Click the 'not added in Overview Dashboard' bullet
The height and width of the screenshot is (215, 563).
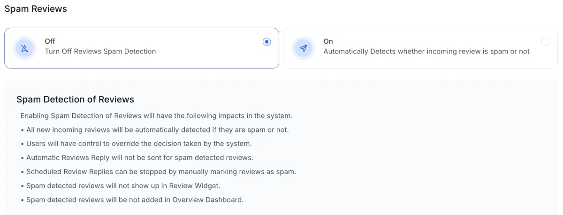(132, 200)
